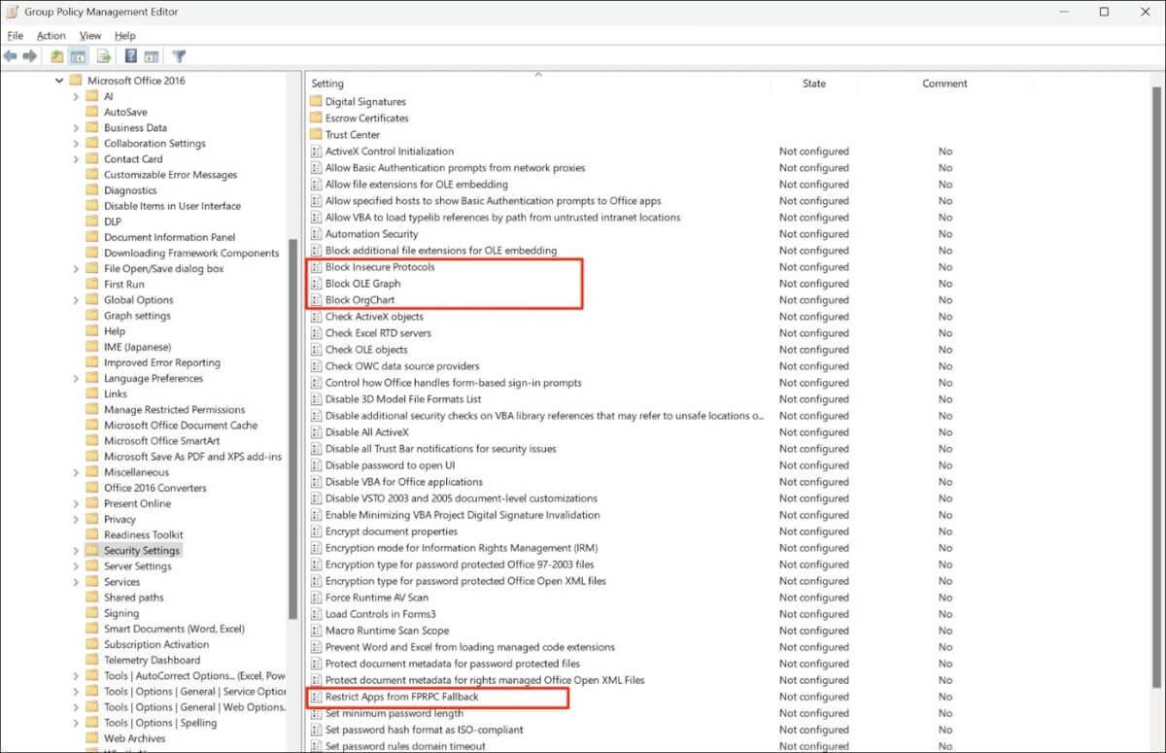Click the policy icon beside Automation Security
Screen dimensions: 1166x753
[x=316, y=233]
